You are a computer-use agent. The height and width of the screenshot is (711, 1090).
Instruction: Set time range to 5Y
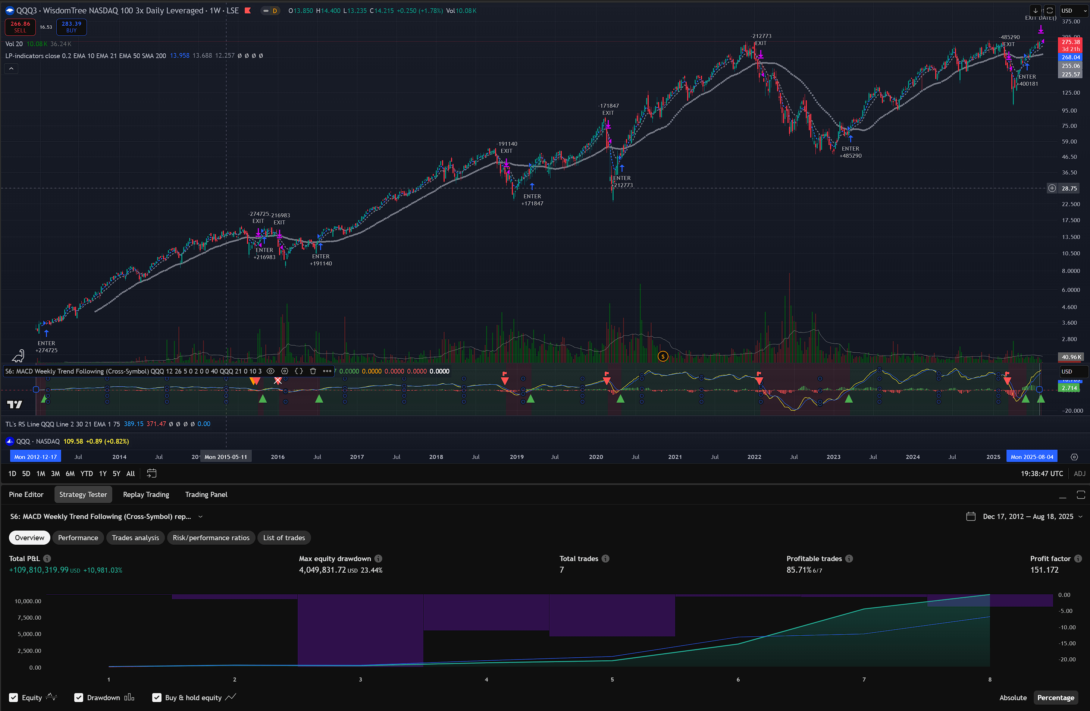pos(117,474)
